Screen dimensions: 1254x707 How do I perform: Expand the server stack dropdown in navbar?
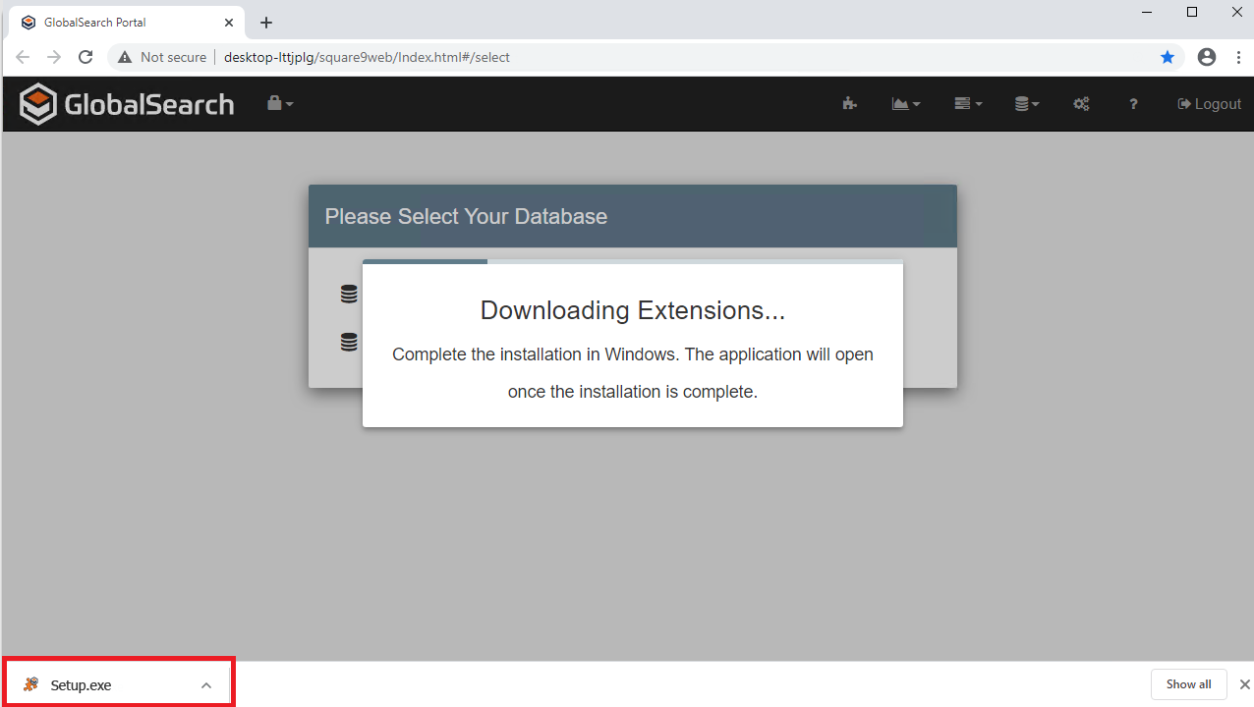point(967,104)
